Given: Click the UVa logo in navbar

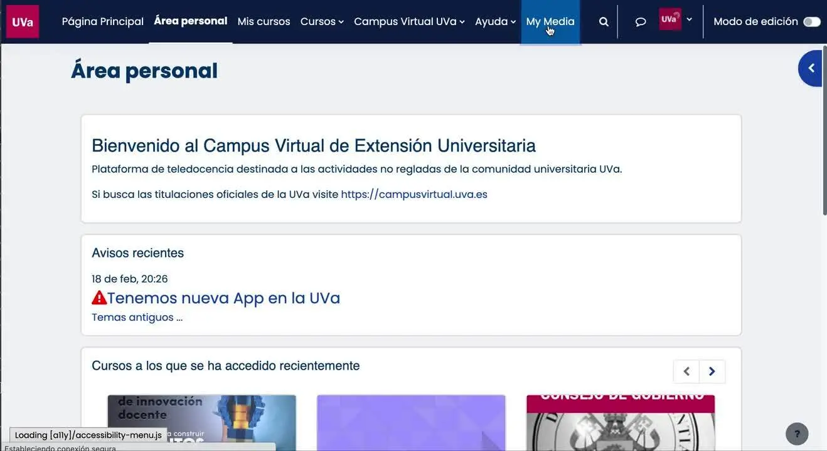Looking at the screenshot, I should point(23,21).
